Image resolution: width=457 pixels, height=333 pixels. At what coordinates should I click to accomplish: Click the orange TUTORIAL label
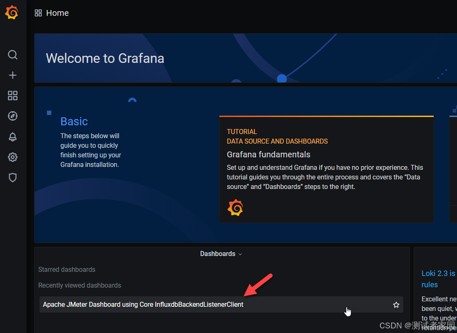[242, 132]
